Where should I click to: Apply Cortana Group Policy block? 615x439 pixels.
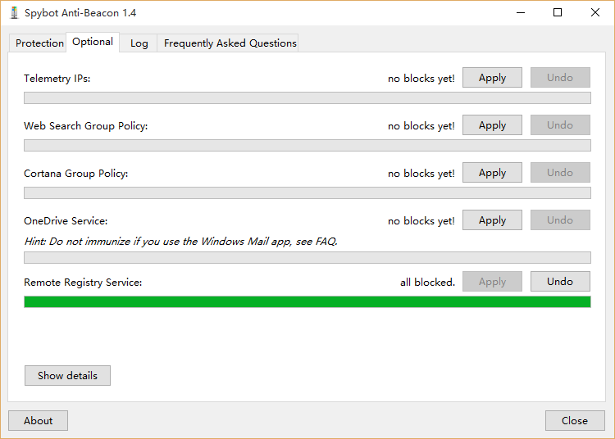492,173
